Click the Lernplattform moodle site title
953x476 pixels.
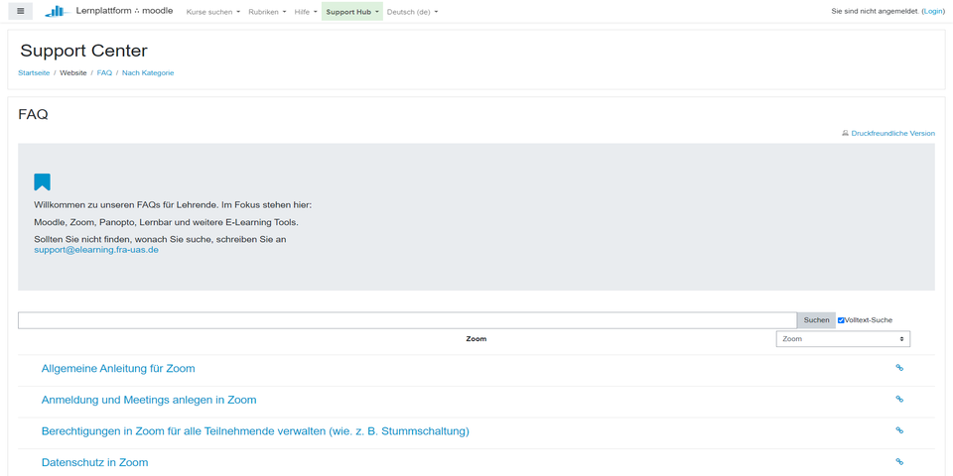click(x=124, y=11)
